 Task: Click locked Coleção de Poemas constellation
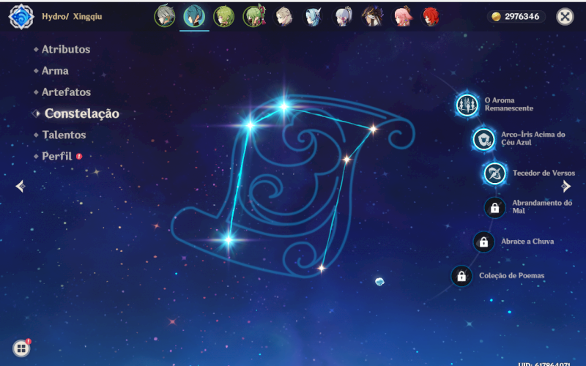pyautogui.click(x=461, y=276)
